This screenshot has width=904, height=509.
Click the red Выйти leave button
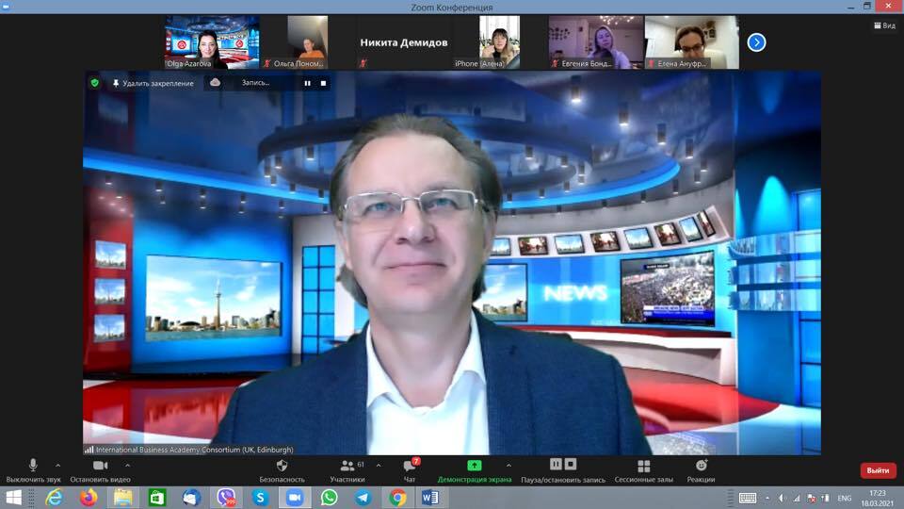[878, 470]
